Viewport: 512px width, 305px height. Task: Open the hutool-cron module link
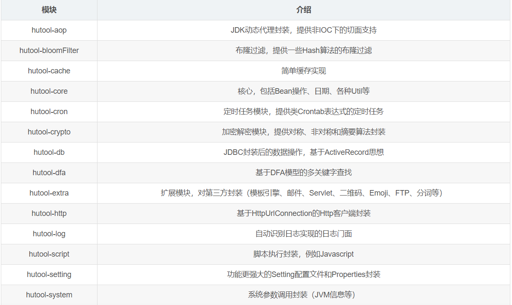point(48,112)
